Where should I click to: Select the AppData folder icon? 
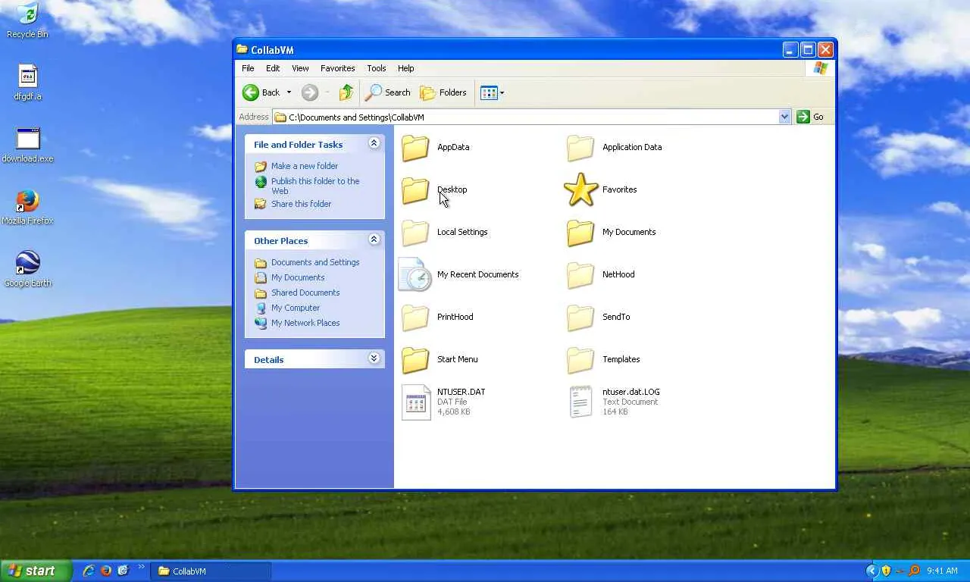[415, 147]
